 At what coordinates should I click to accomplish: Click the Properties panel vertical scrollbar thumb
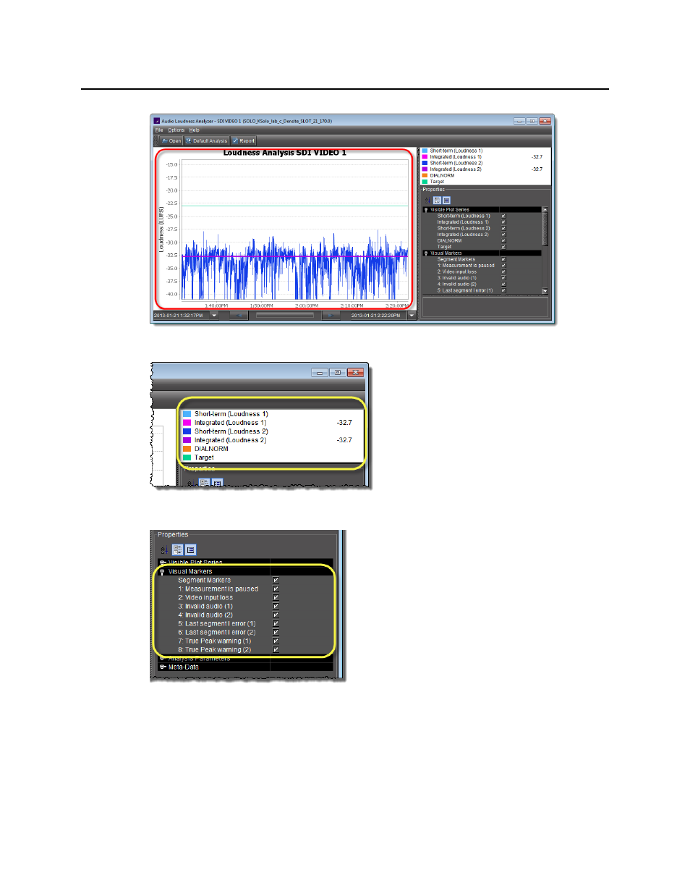(545, 229)
